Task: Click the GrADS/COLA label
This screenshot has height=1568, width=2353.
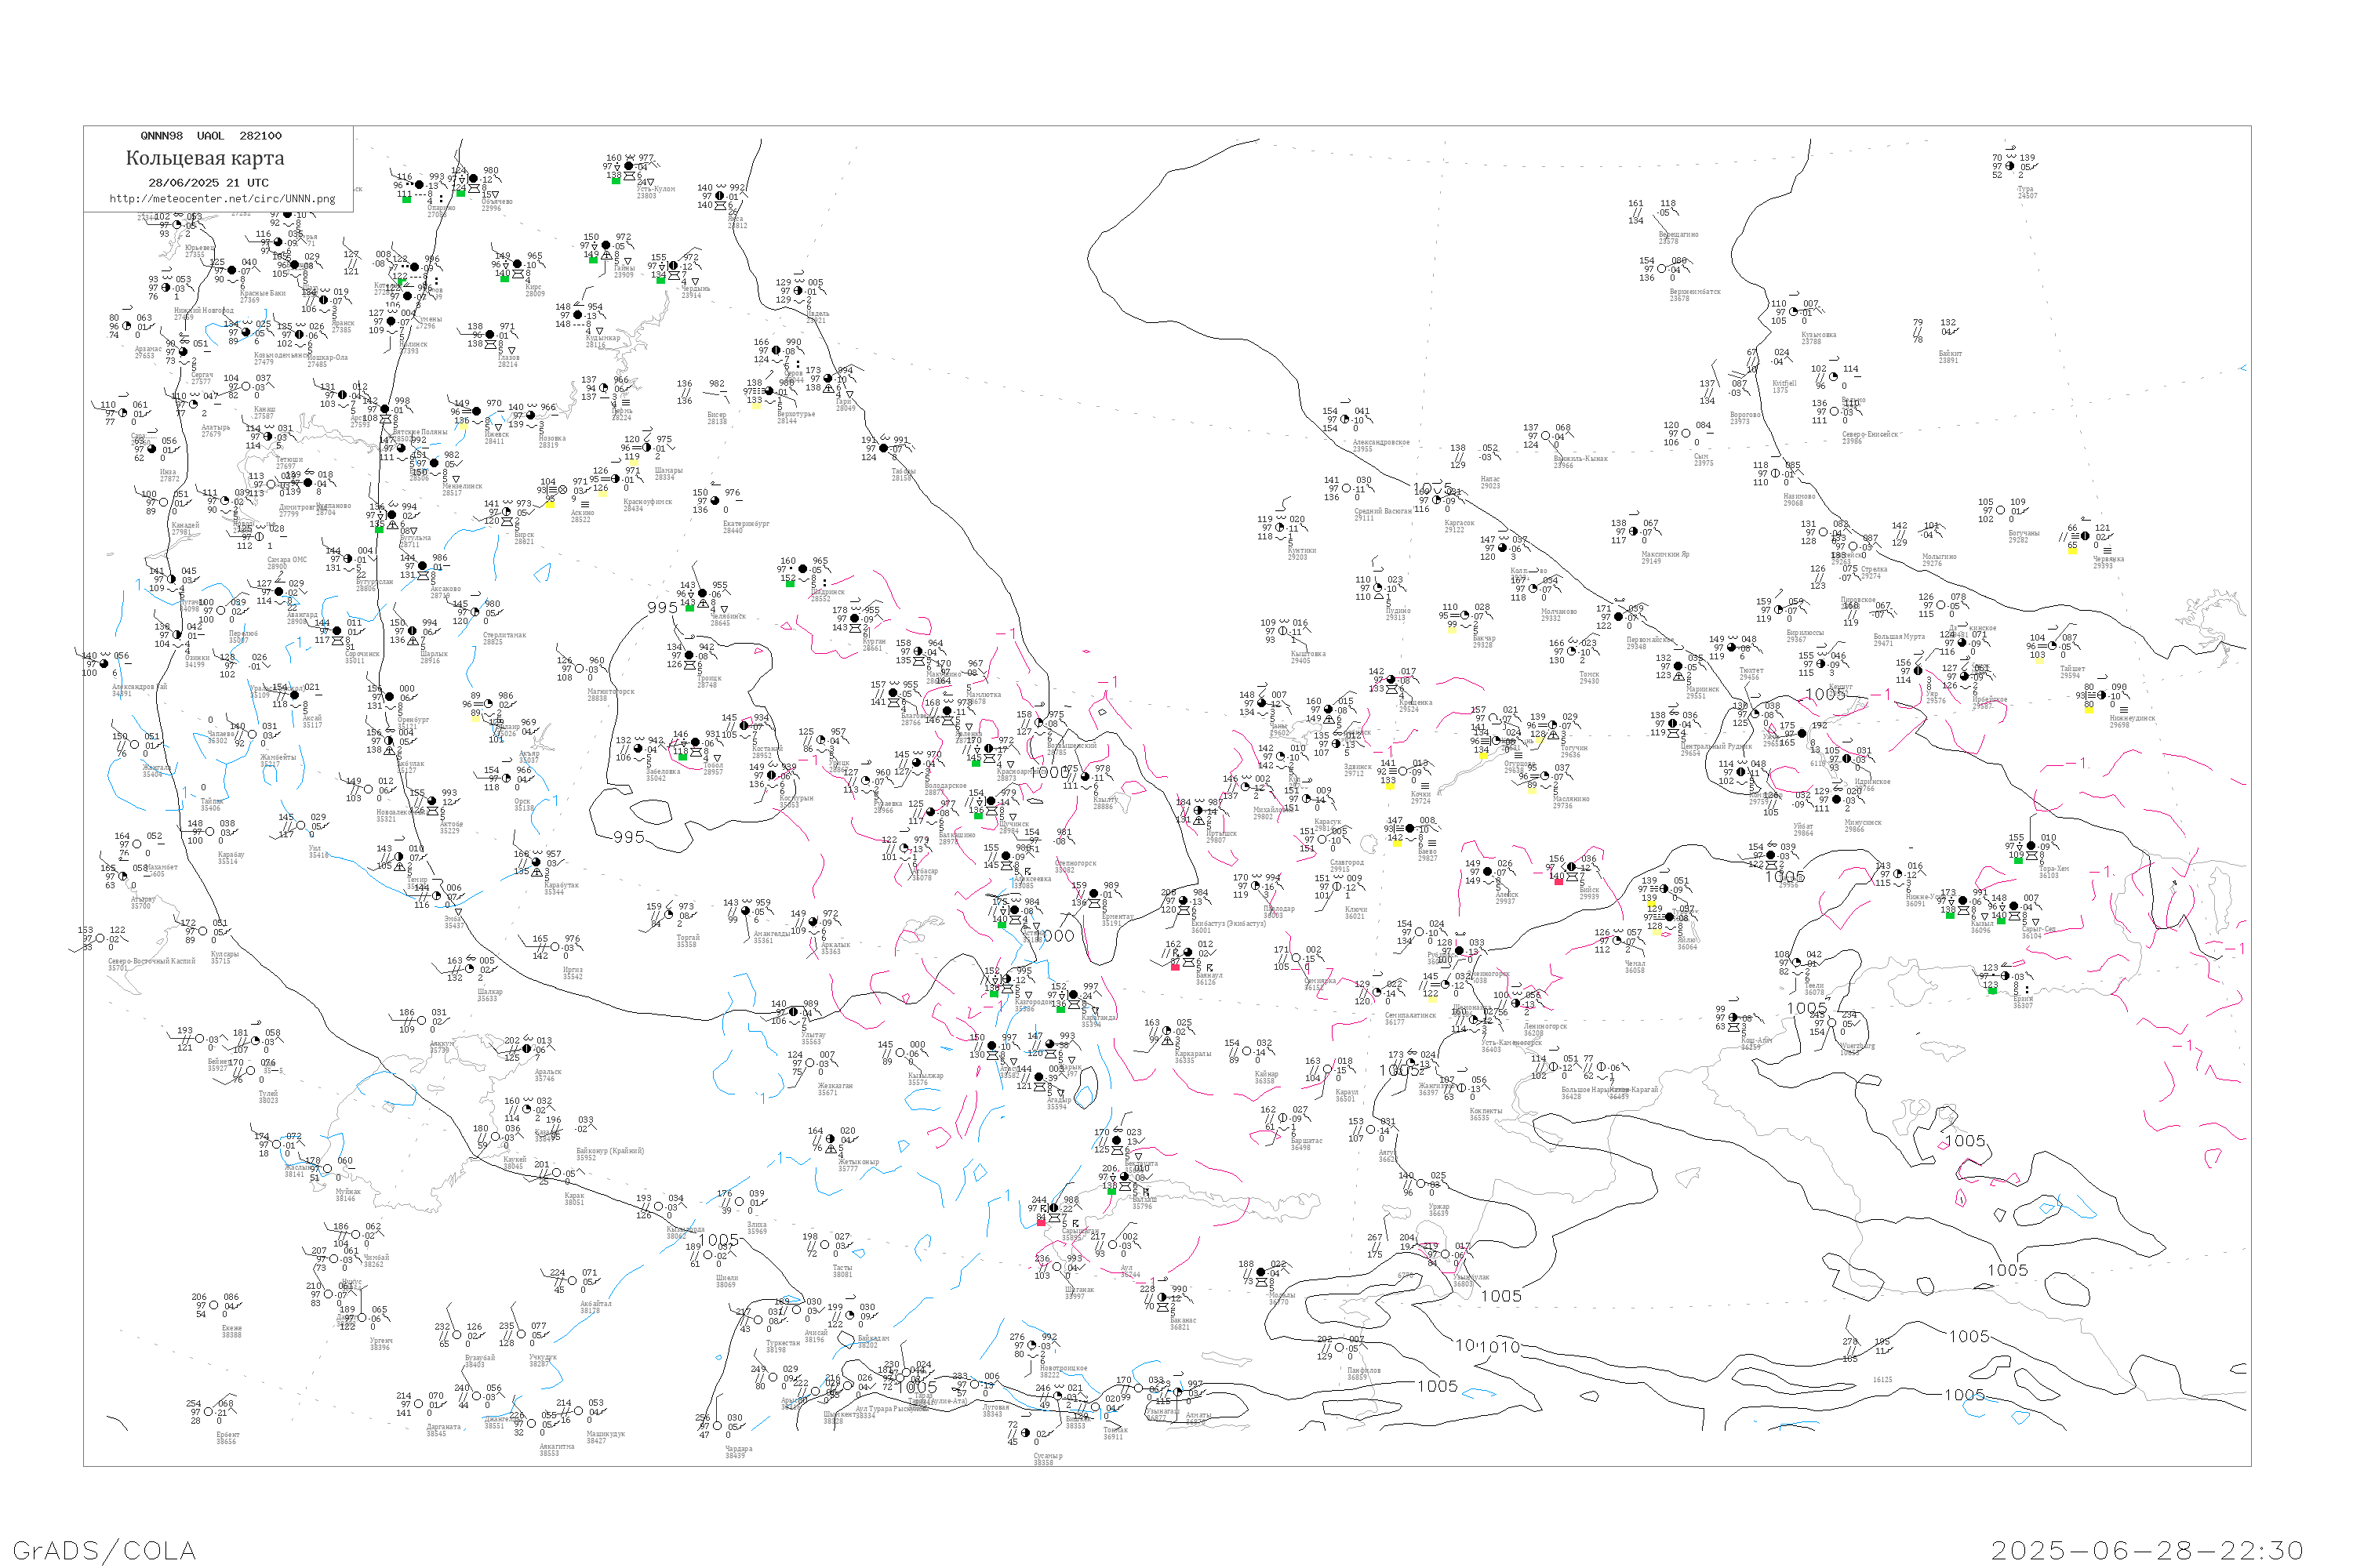Action: 104,1550
